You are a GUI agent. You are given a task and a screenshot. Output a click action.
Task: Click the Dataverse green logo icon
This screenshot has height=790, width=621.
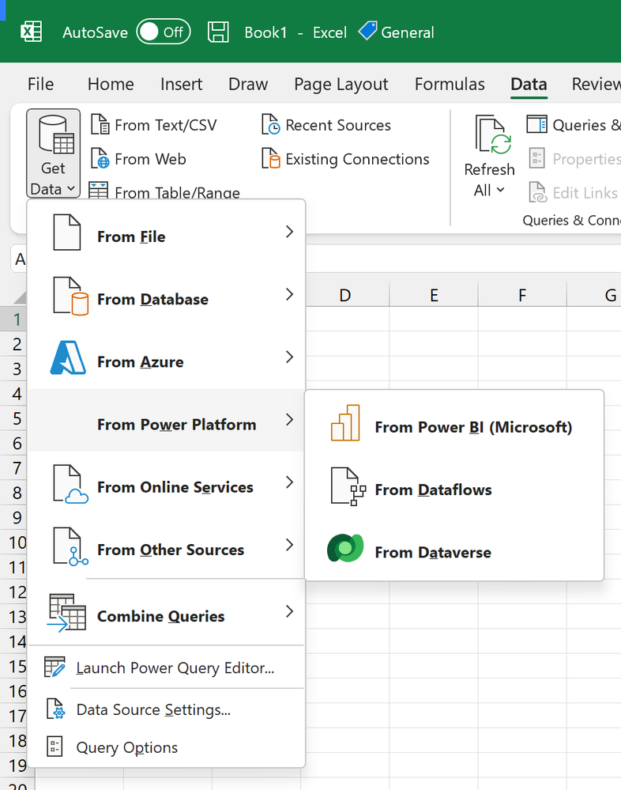coord(345,548)
